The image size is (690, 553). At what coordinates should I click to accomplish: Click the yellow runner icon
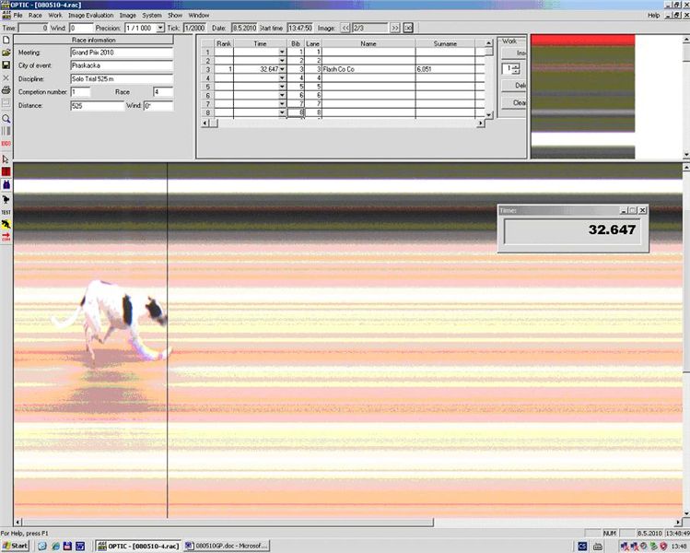6,225
